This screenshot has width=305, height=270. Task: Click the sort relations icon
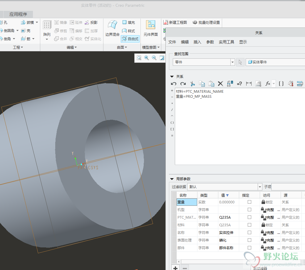[230, 84]
